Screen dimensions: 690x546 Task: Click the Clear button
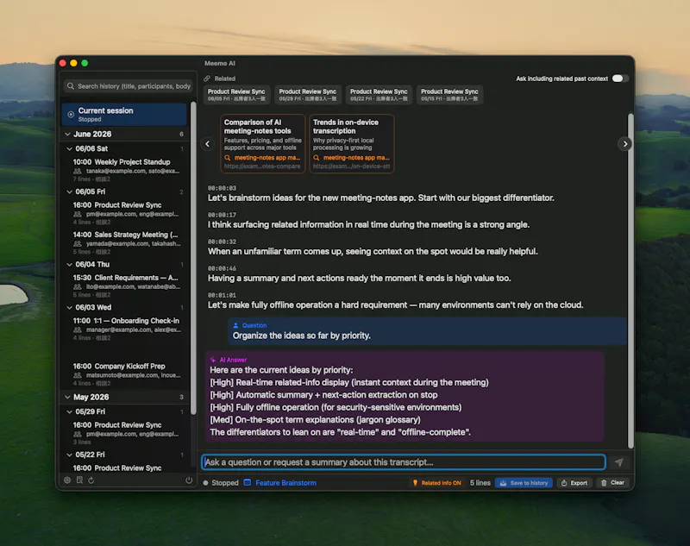pyautogui.click(x=613, y=483)
